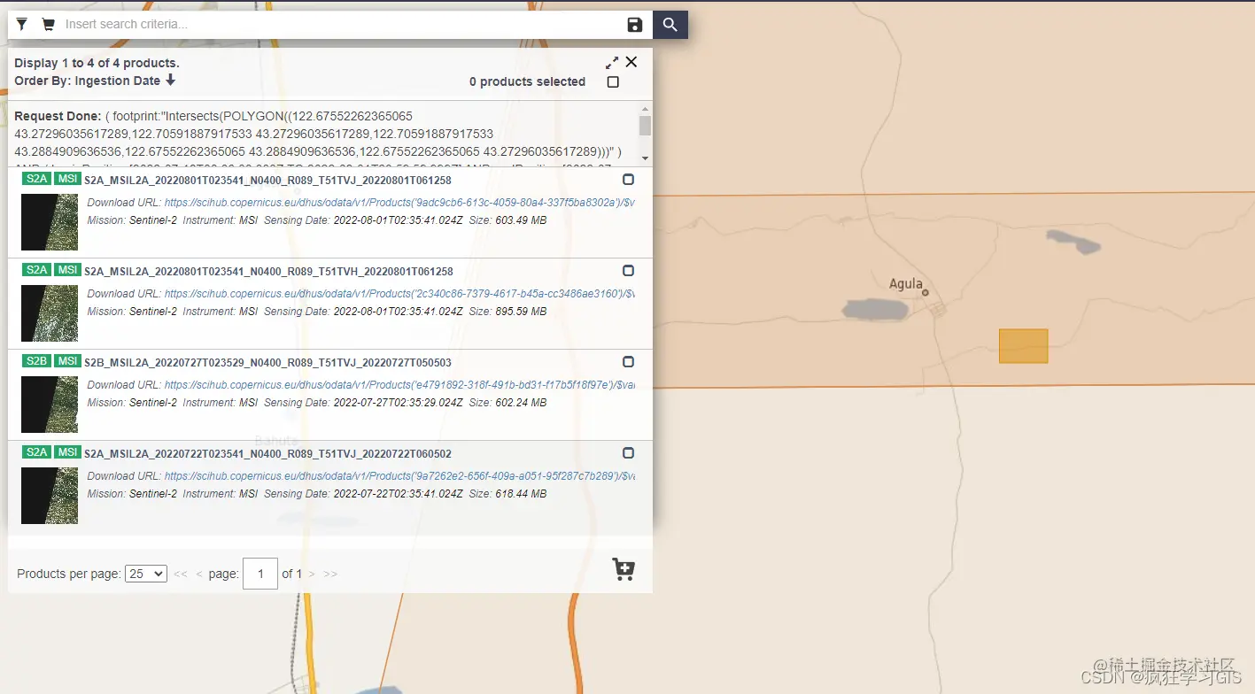Image resolution: width=1255 pixels, height=694 pixels.
Task: Click sensing date 2022-07-22T02:35:41.024Z
Action: pos(398,494)
